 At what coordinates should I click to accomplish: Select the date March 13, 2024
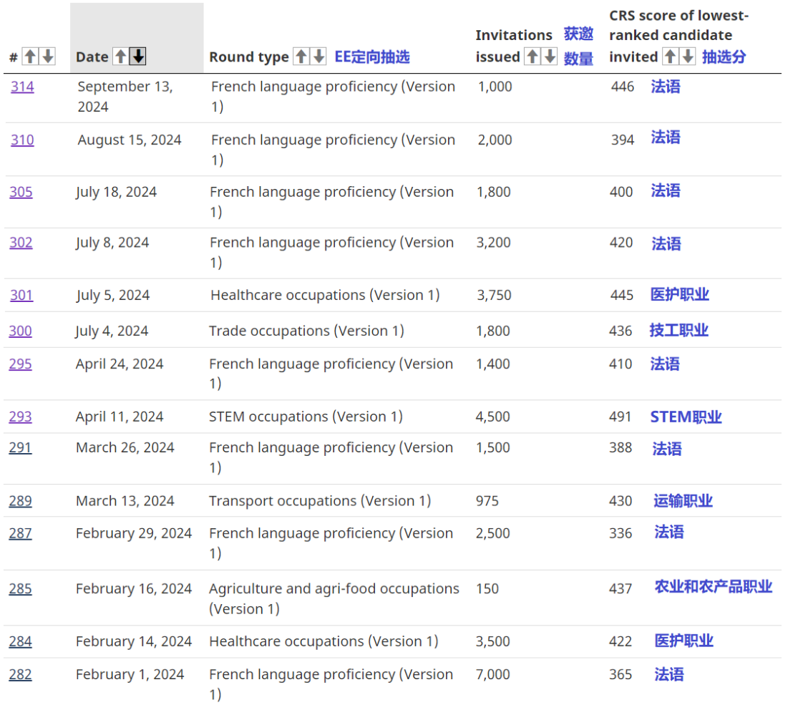pos(125,501)
